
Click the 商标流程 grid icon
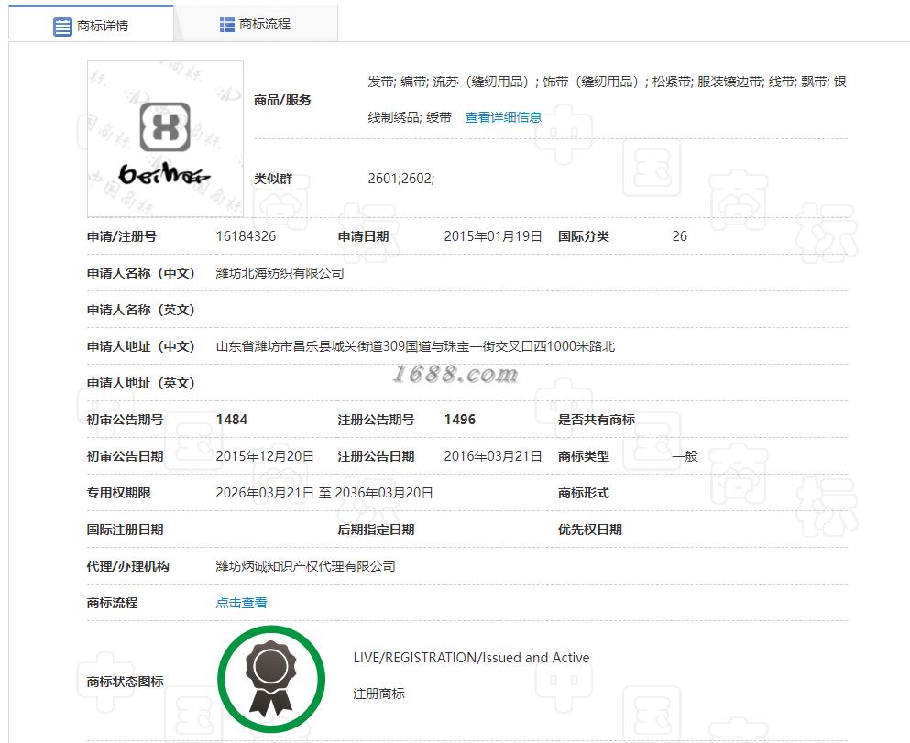tap(227, 25)
